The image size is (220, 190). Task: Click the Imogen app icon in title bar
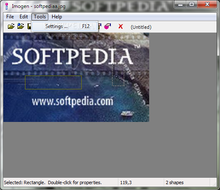click(x=7, y=6)
